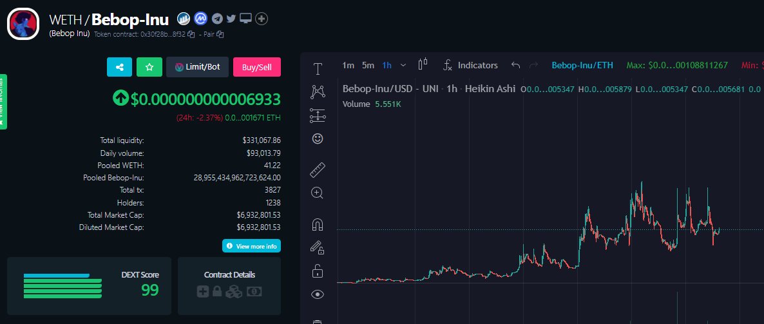Screen dimensions: 764x324
Task: Click the DEXT score bar meter
Action: tap(63, 286)
